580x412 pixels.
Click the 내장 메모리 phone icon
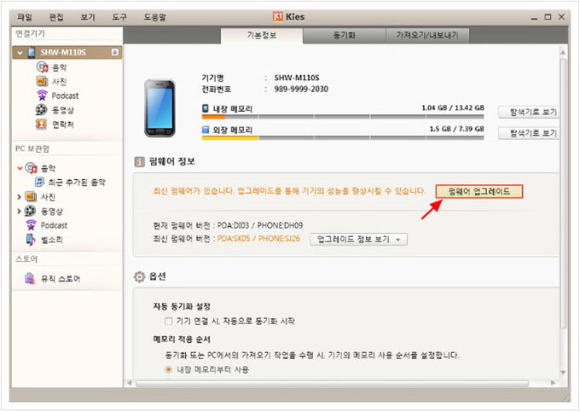(x=206, y=108)
